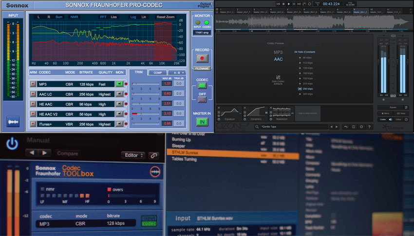Select the MP3 codec in Ozone preview
This screenshot has width=414, height=236.
[278, 52]
